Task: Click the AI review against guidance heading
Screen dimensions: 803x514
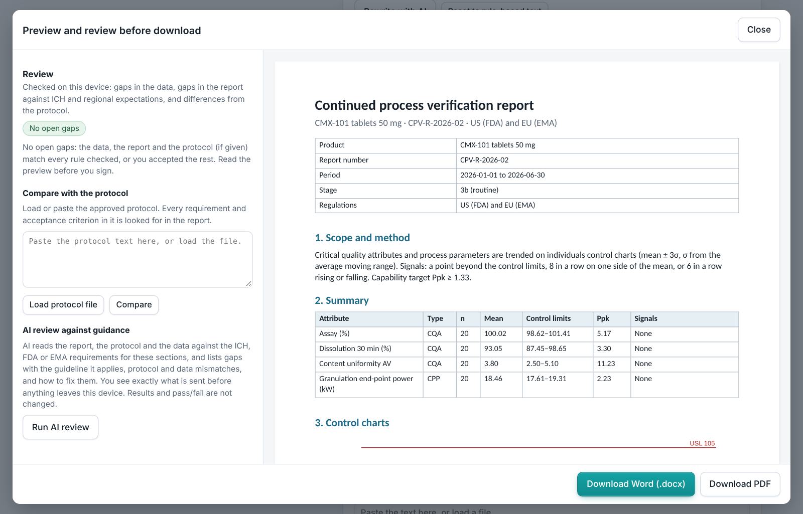Action: tap(76, 330)
